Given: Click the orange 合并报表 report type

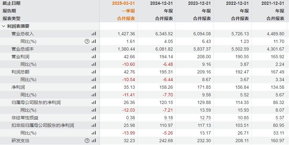Looking at the screenshot, I should pos(126,18).
